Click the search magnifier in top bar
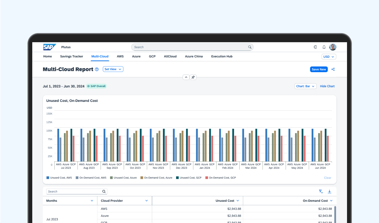Screen dimensions: 379x223 (x=250, y=47)
